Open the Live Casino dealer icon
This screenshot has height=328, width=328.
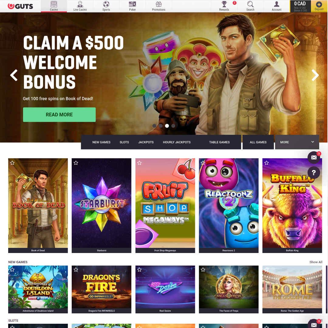point(80,4)
